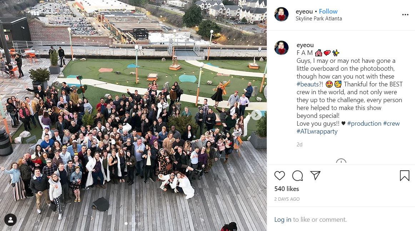This screenshot has width=415, height=231.
Task: Save post with the bookmark icon
Action: click(x=404, y=175)
